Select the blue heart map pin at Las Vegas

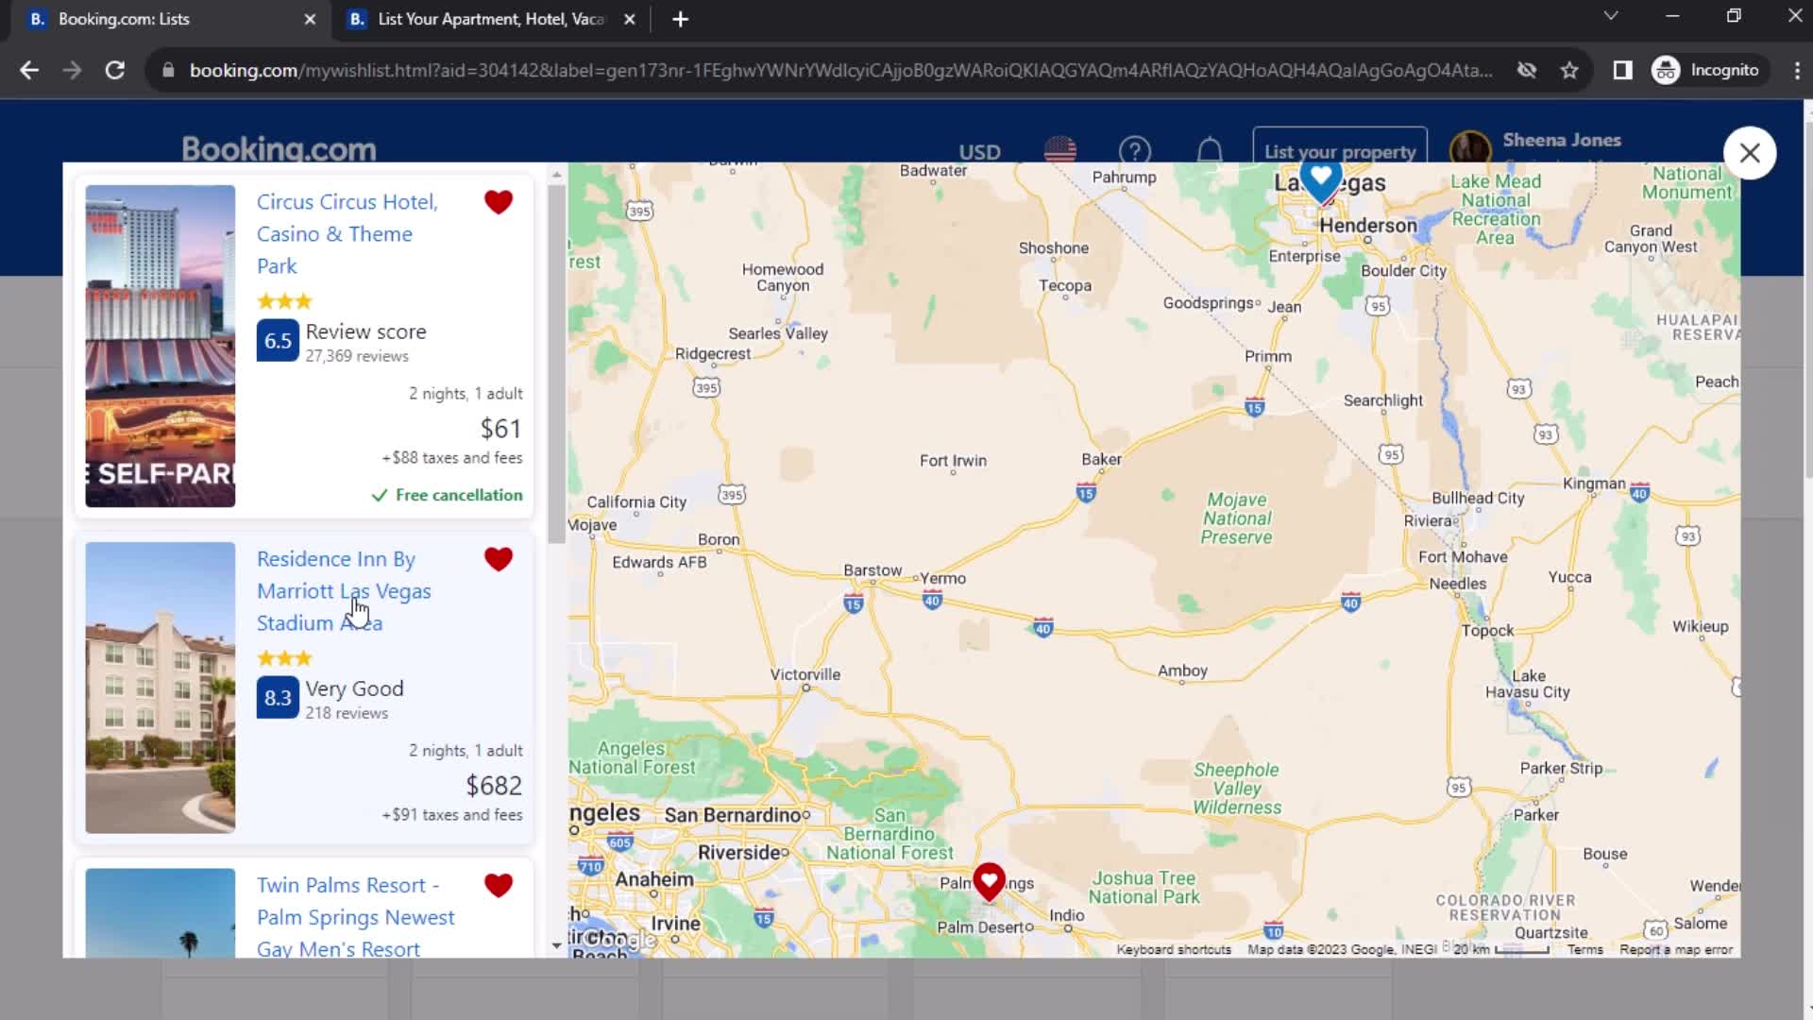pyautogui.click(x=1321, y=181)
